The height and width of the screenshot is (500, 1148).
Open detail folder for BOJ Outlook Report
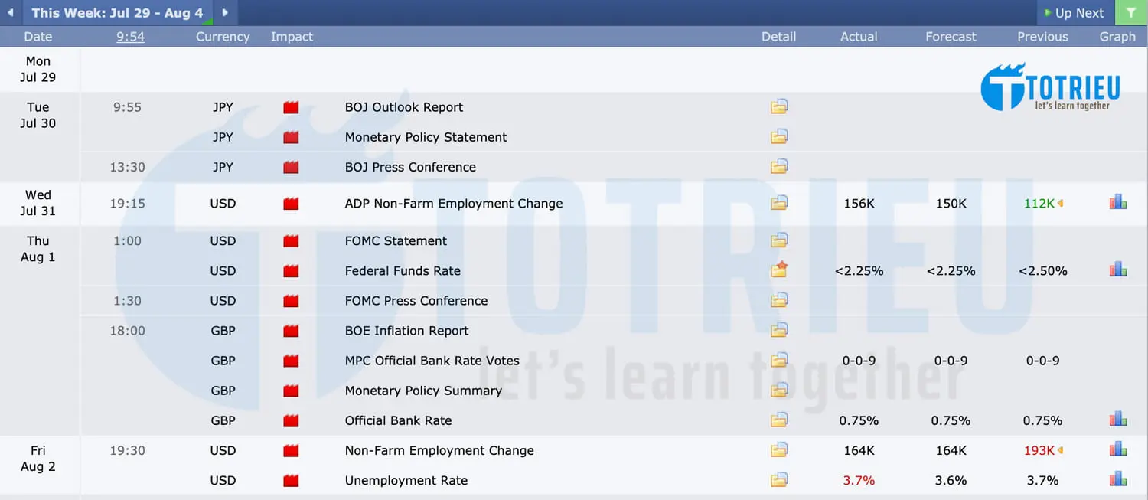778,106
